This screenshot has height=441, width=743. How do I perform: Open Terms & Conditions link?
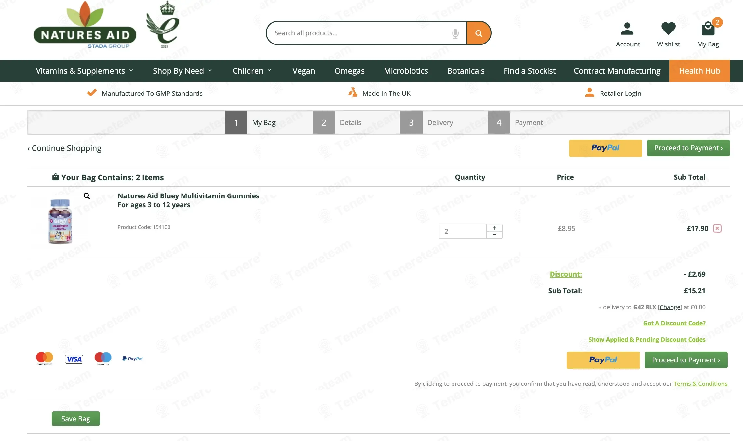700,384
